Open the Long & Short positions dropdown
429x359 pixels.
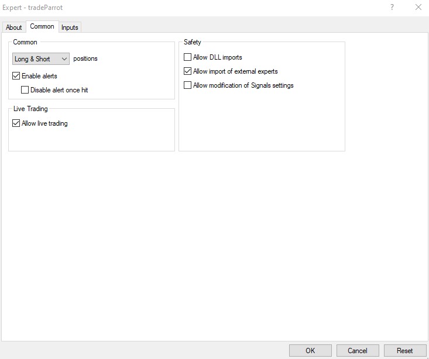40,59
